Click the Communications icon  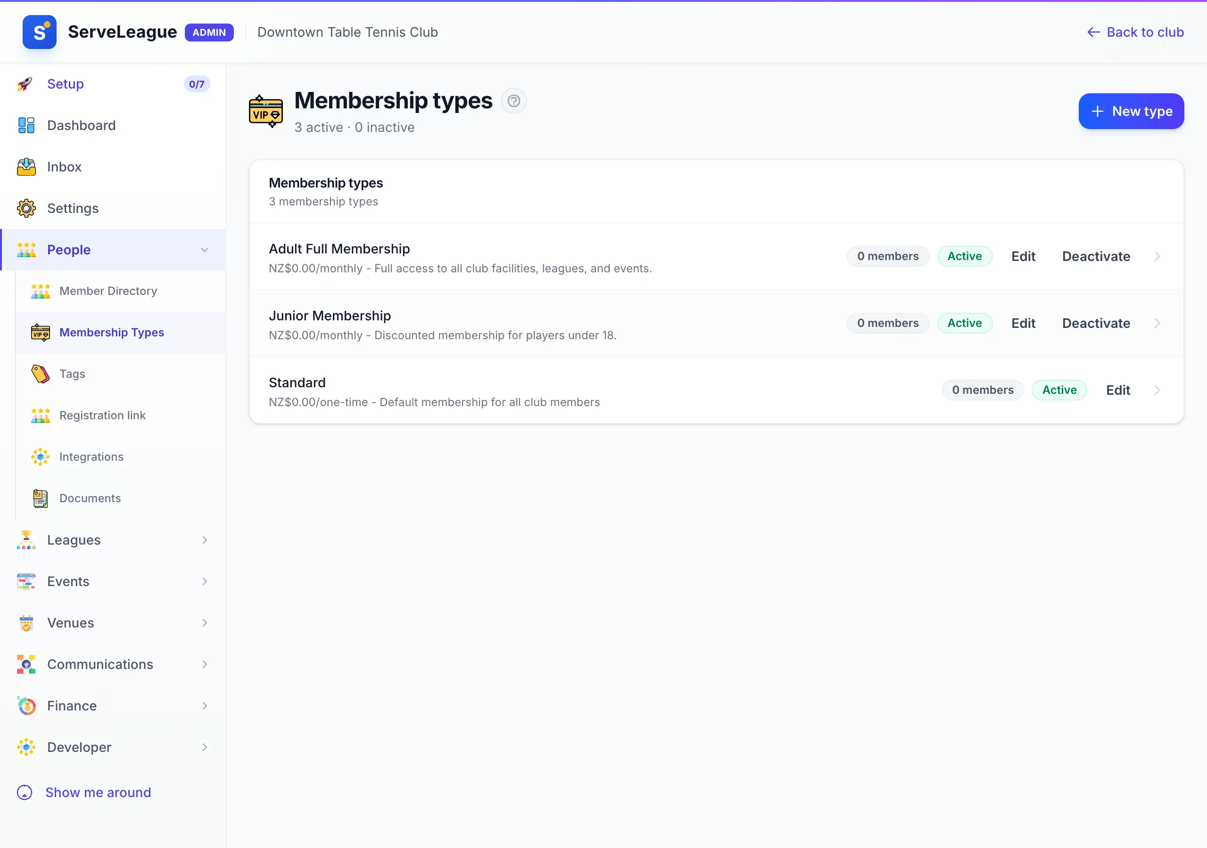click(26, 665)
